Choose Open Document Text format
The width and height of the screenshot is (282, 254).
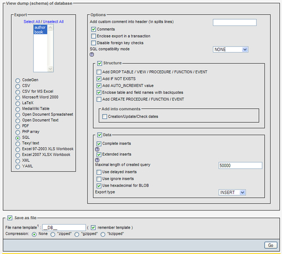point(17,120)
